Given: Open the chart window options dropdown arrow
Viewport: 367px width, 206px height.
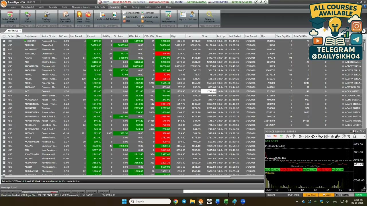Looking at the screenshot, I should 358,132.
